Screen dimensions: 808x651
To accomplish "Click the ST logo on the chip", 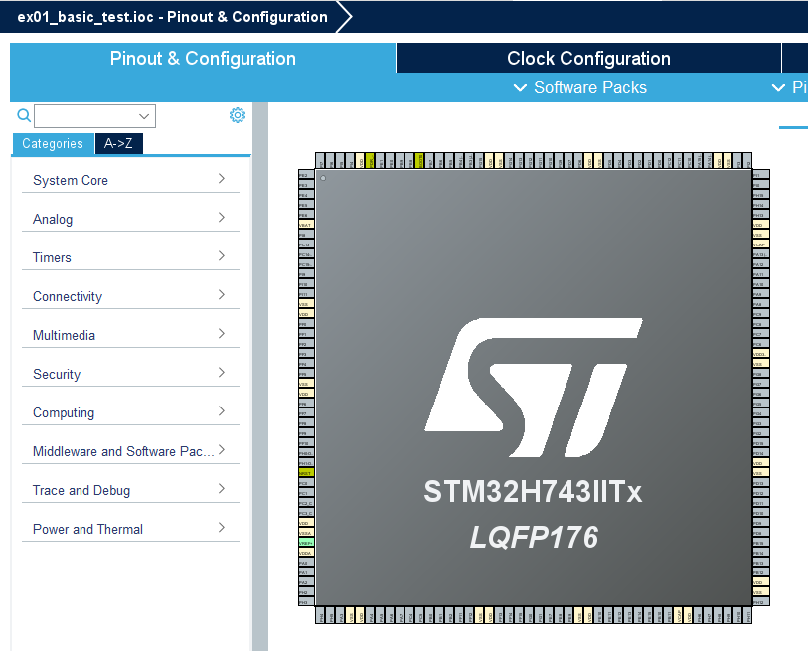I will coord(534,388).
